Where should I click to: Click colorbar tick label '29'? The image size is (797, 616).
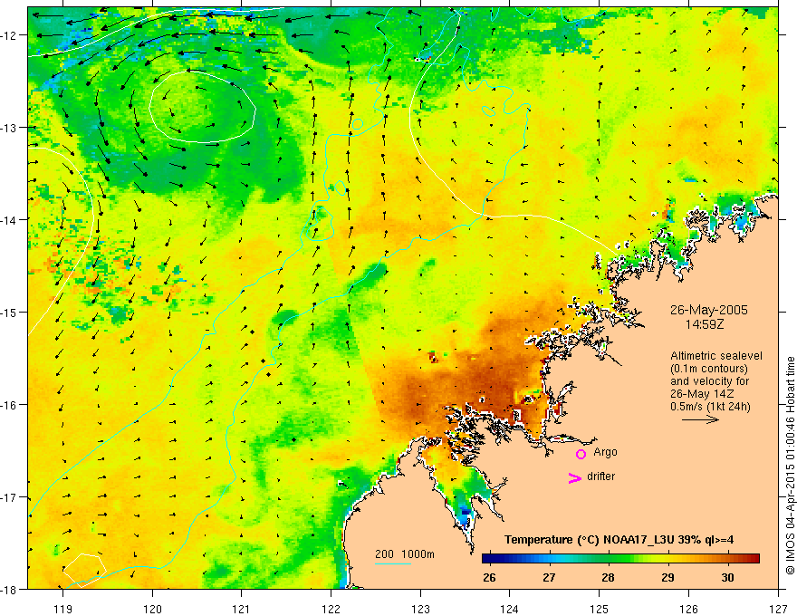click(x=667, y=577)
